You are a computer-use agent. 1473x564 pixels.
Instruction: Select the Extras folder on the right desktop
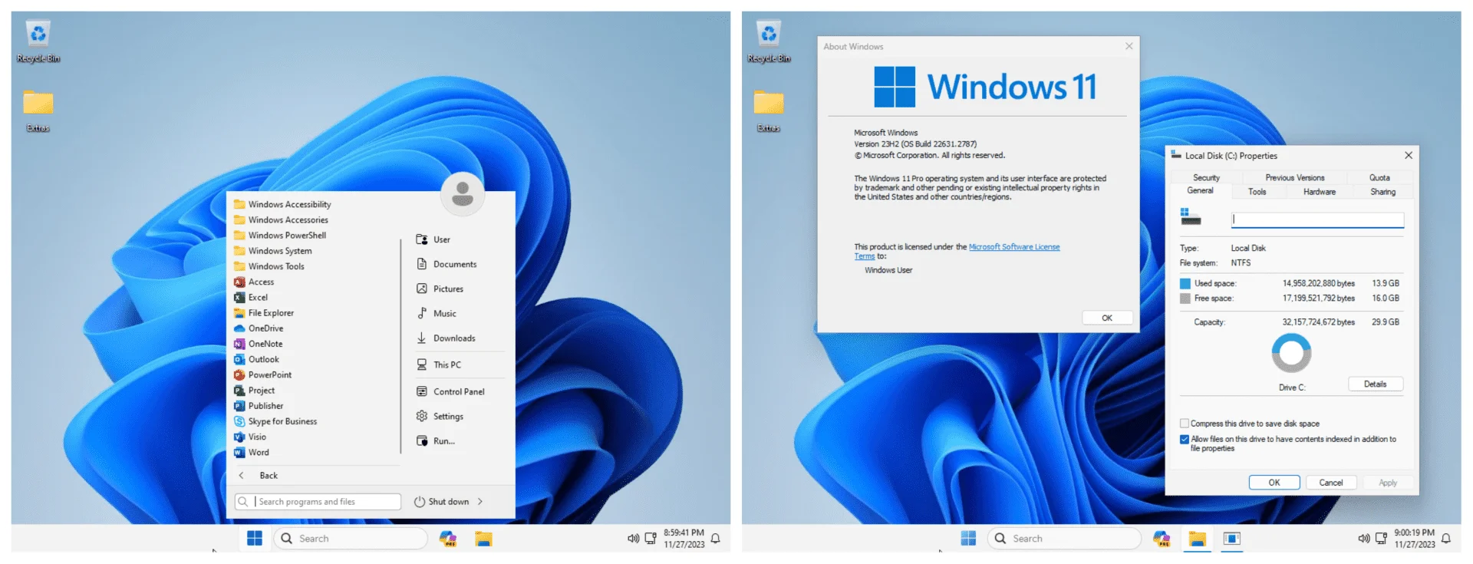tap(769, 111)
